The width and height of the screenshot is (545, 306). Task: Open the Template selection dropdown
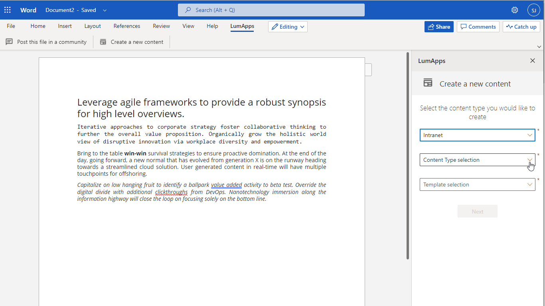pyautogui.click(x=477, y=184)
